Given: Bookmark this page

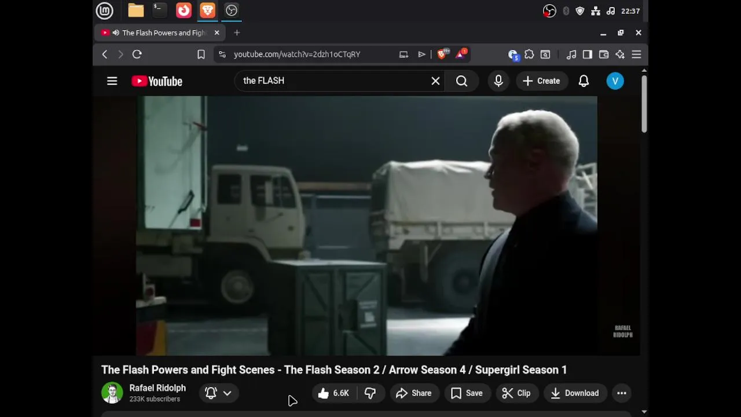Looking at the screenshot, I should [x=201, y=54].
